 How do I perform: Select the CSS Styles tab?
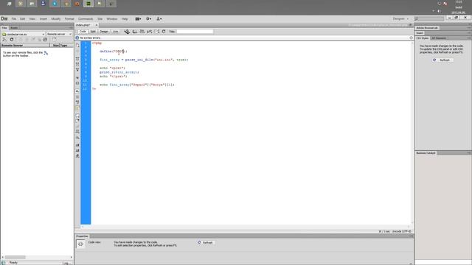[x=423, y=38]
